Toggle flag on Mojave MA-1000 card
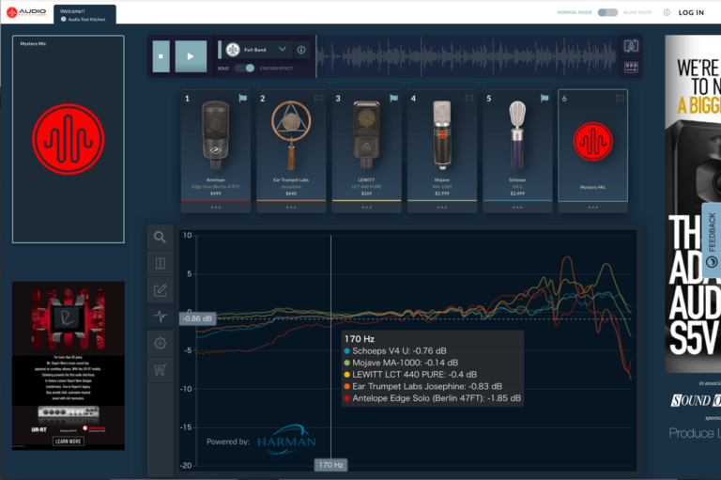 pyautogui.click(x=469, y=98)
